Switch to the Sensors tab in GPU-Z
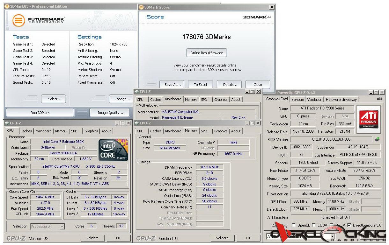 pos(297,99)
